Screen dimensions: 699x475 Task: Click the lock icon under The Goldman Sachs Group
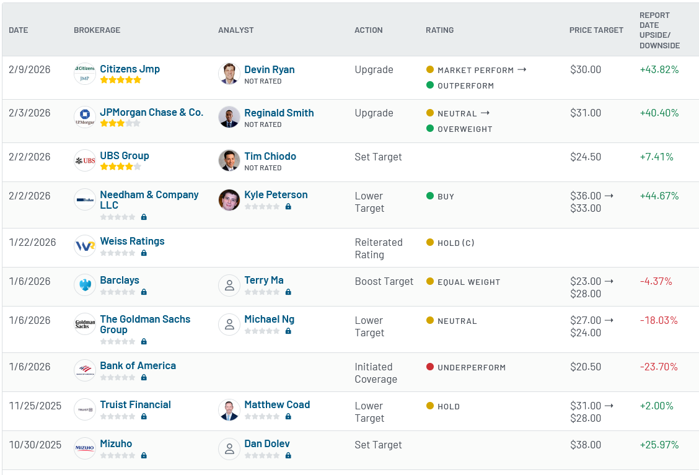[144, 341]
